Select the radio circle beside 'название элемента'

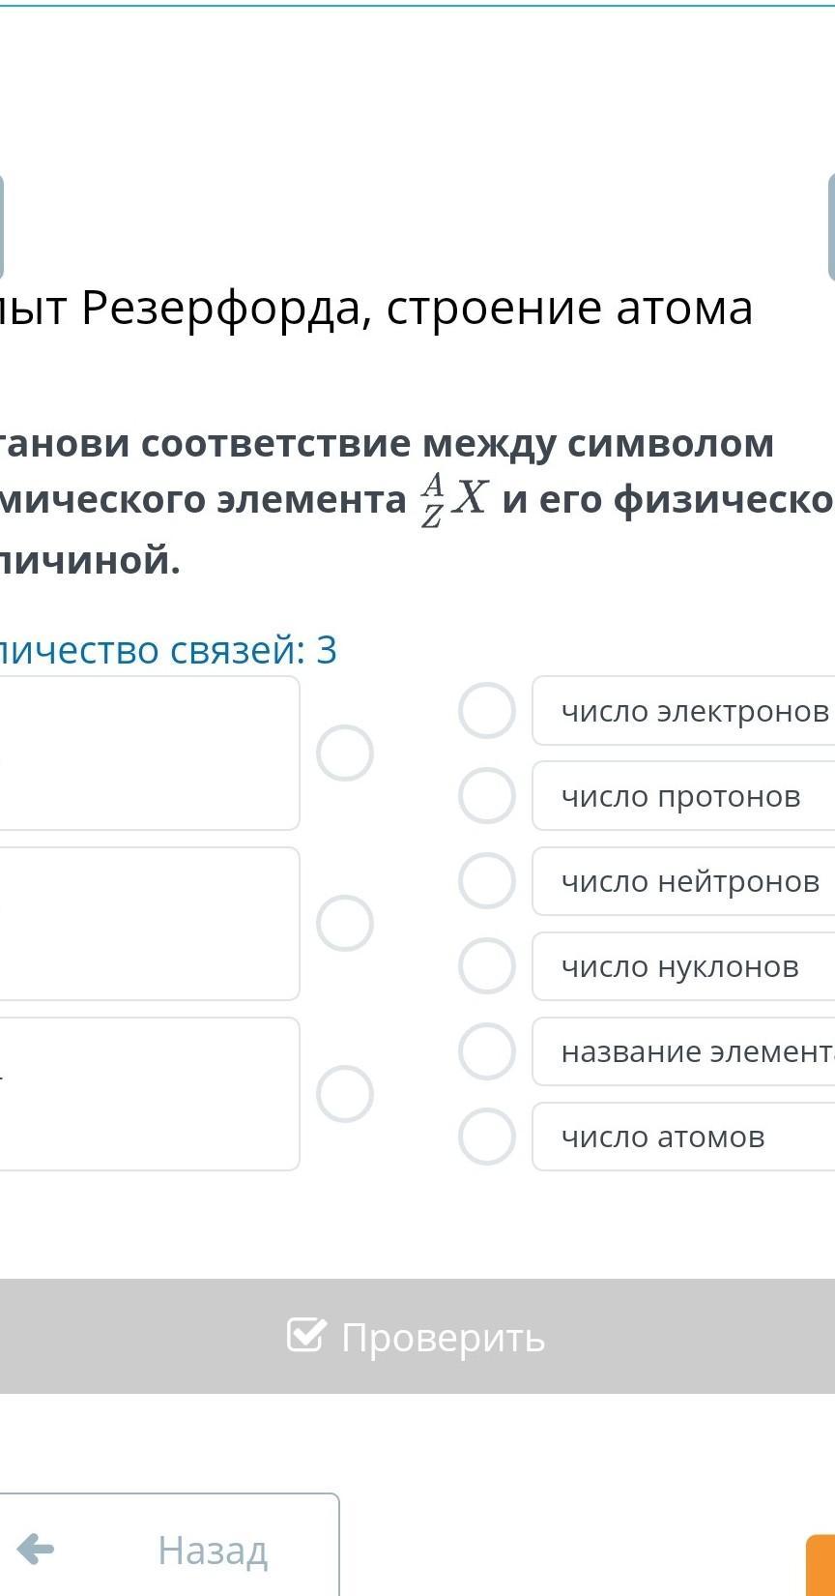(486, 1051)
